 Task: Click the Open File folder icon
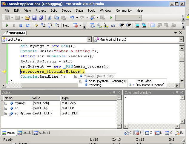27,18
